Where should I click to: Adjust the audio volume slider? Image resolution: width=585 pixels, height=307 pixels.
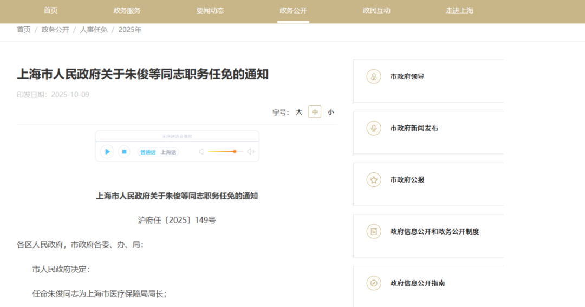[x=225, y=152]
